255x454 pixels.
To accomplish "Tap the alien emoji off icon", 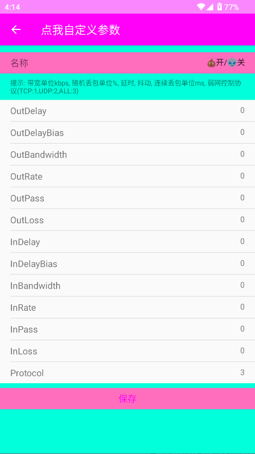I will tap(232, 63).
